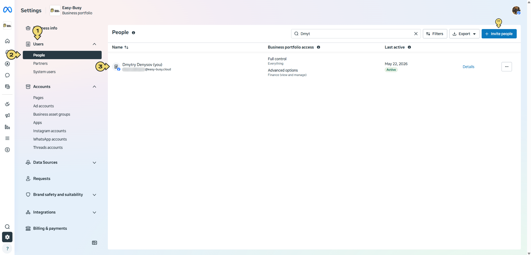The height and width of the screenshot is (255, 531).
Task: Open the planner icon above the megaphone
Action: click(x=7, y=104)
